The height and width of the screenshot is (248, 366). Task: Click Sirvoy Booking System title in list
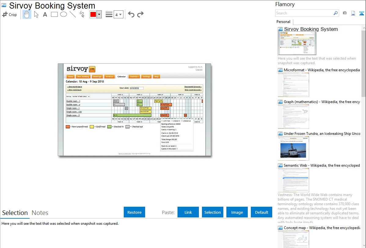(311, 29)
